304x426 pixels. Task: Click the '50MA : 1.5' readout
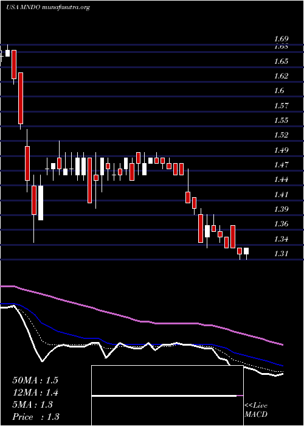[35, 380]
